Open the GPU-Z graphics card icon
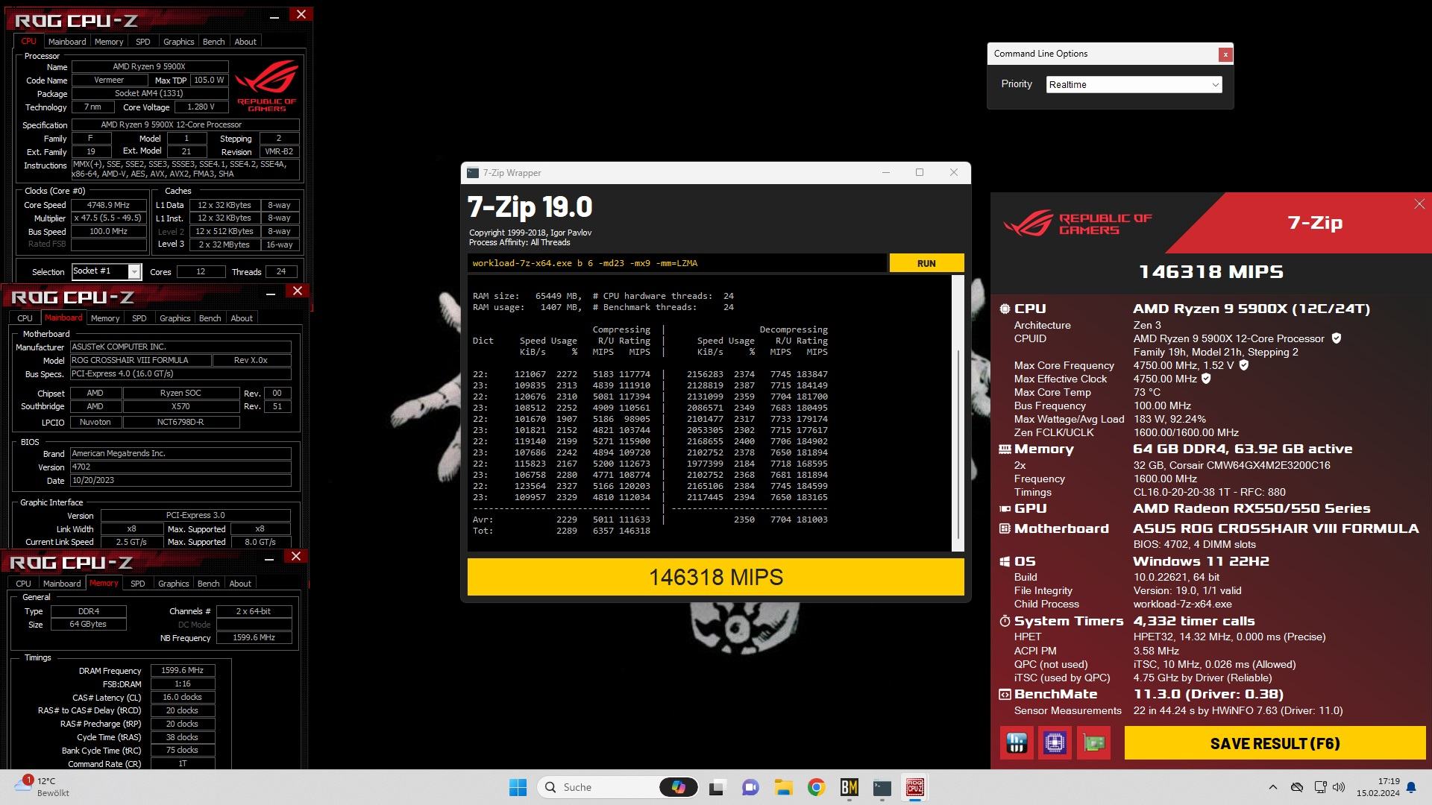This screenshot has width=1432, height=805. pos(1093,742)
